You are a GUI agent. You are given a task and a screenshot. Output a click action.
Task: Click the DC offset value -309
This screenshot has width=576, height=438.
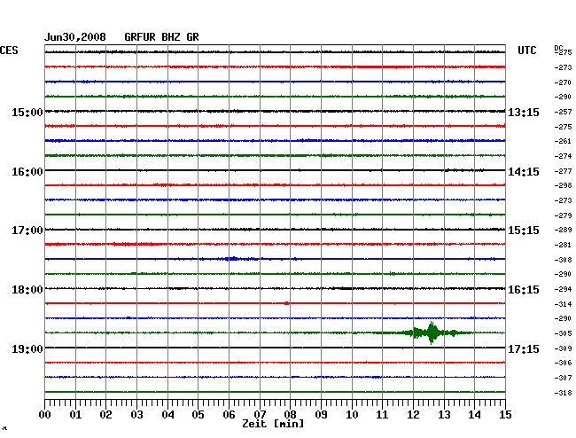(563, 348)
